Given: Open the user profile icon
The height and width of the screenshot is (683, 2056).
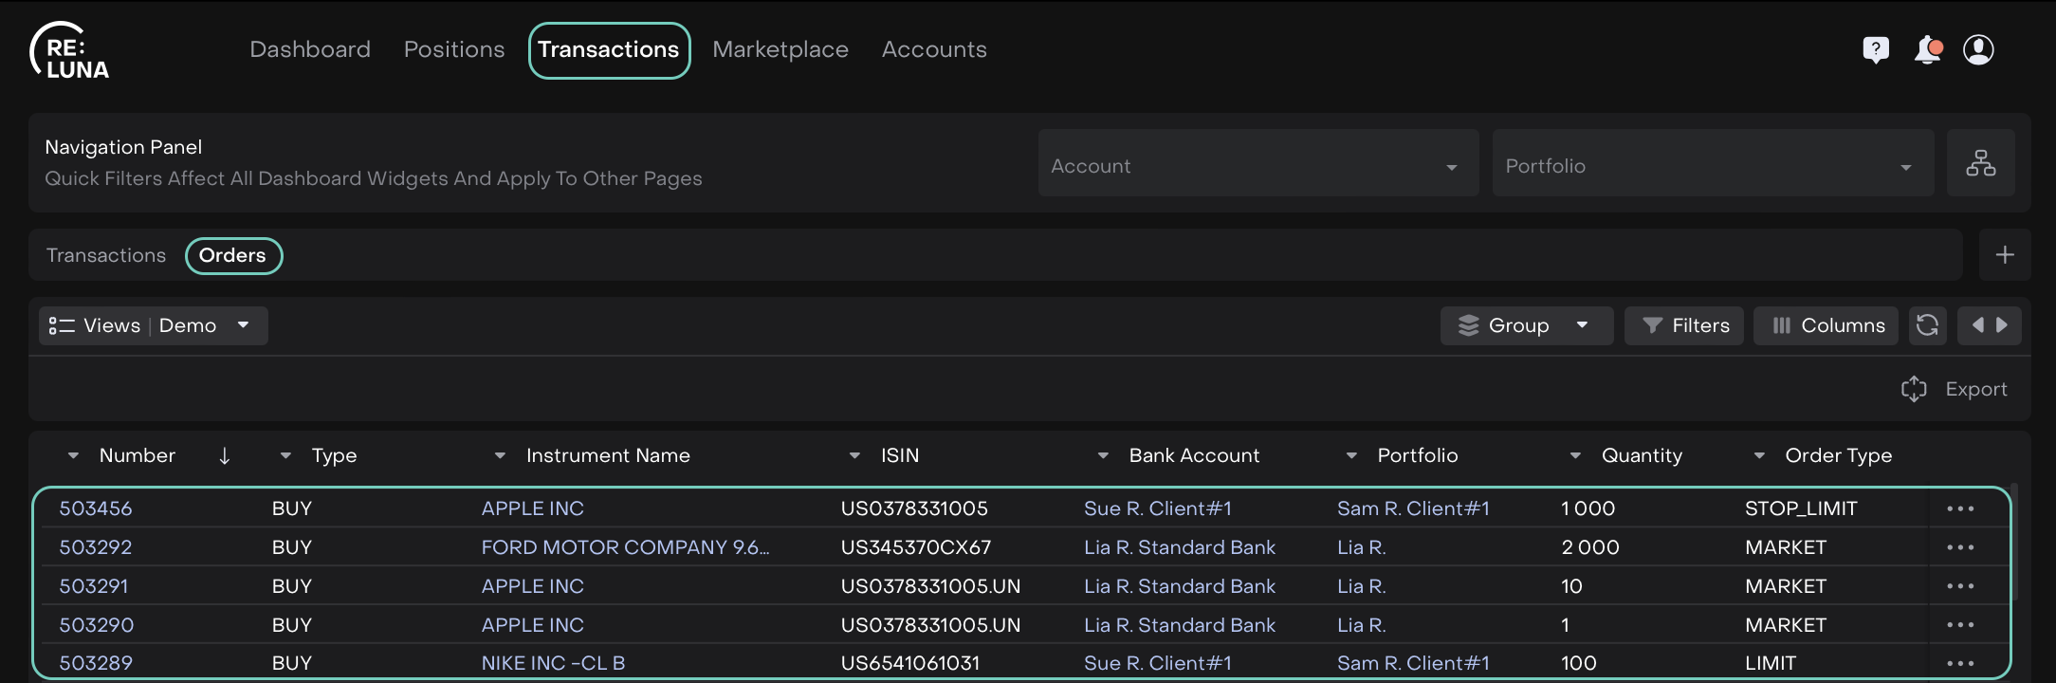Looking at the screenshot, I should (1978, 49).
